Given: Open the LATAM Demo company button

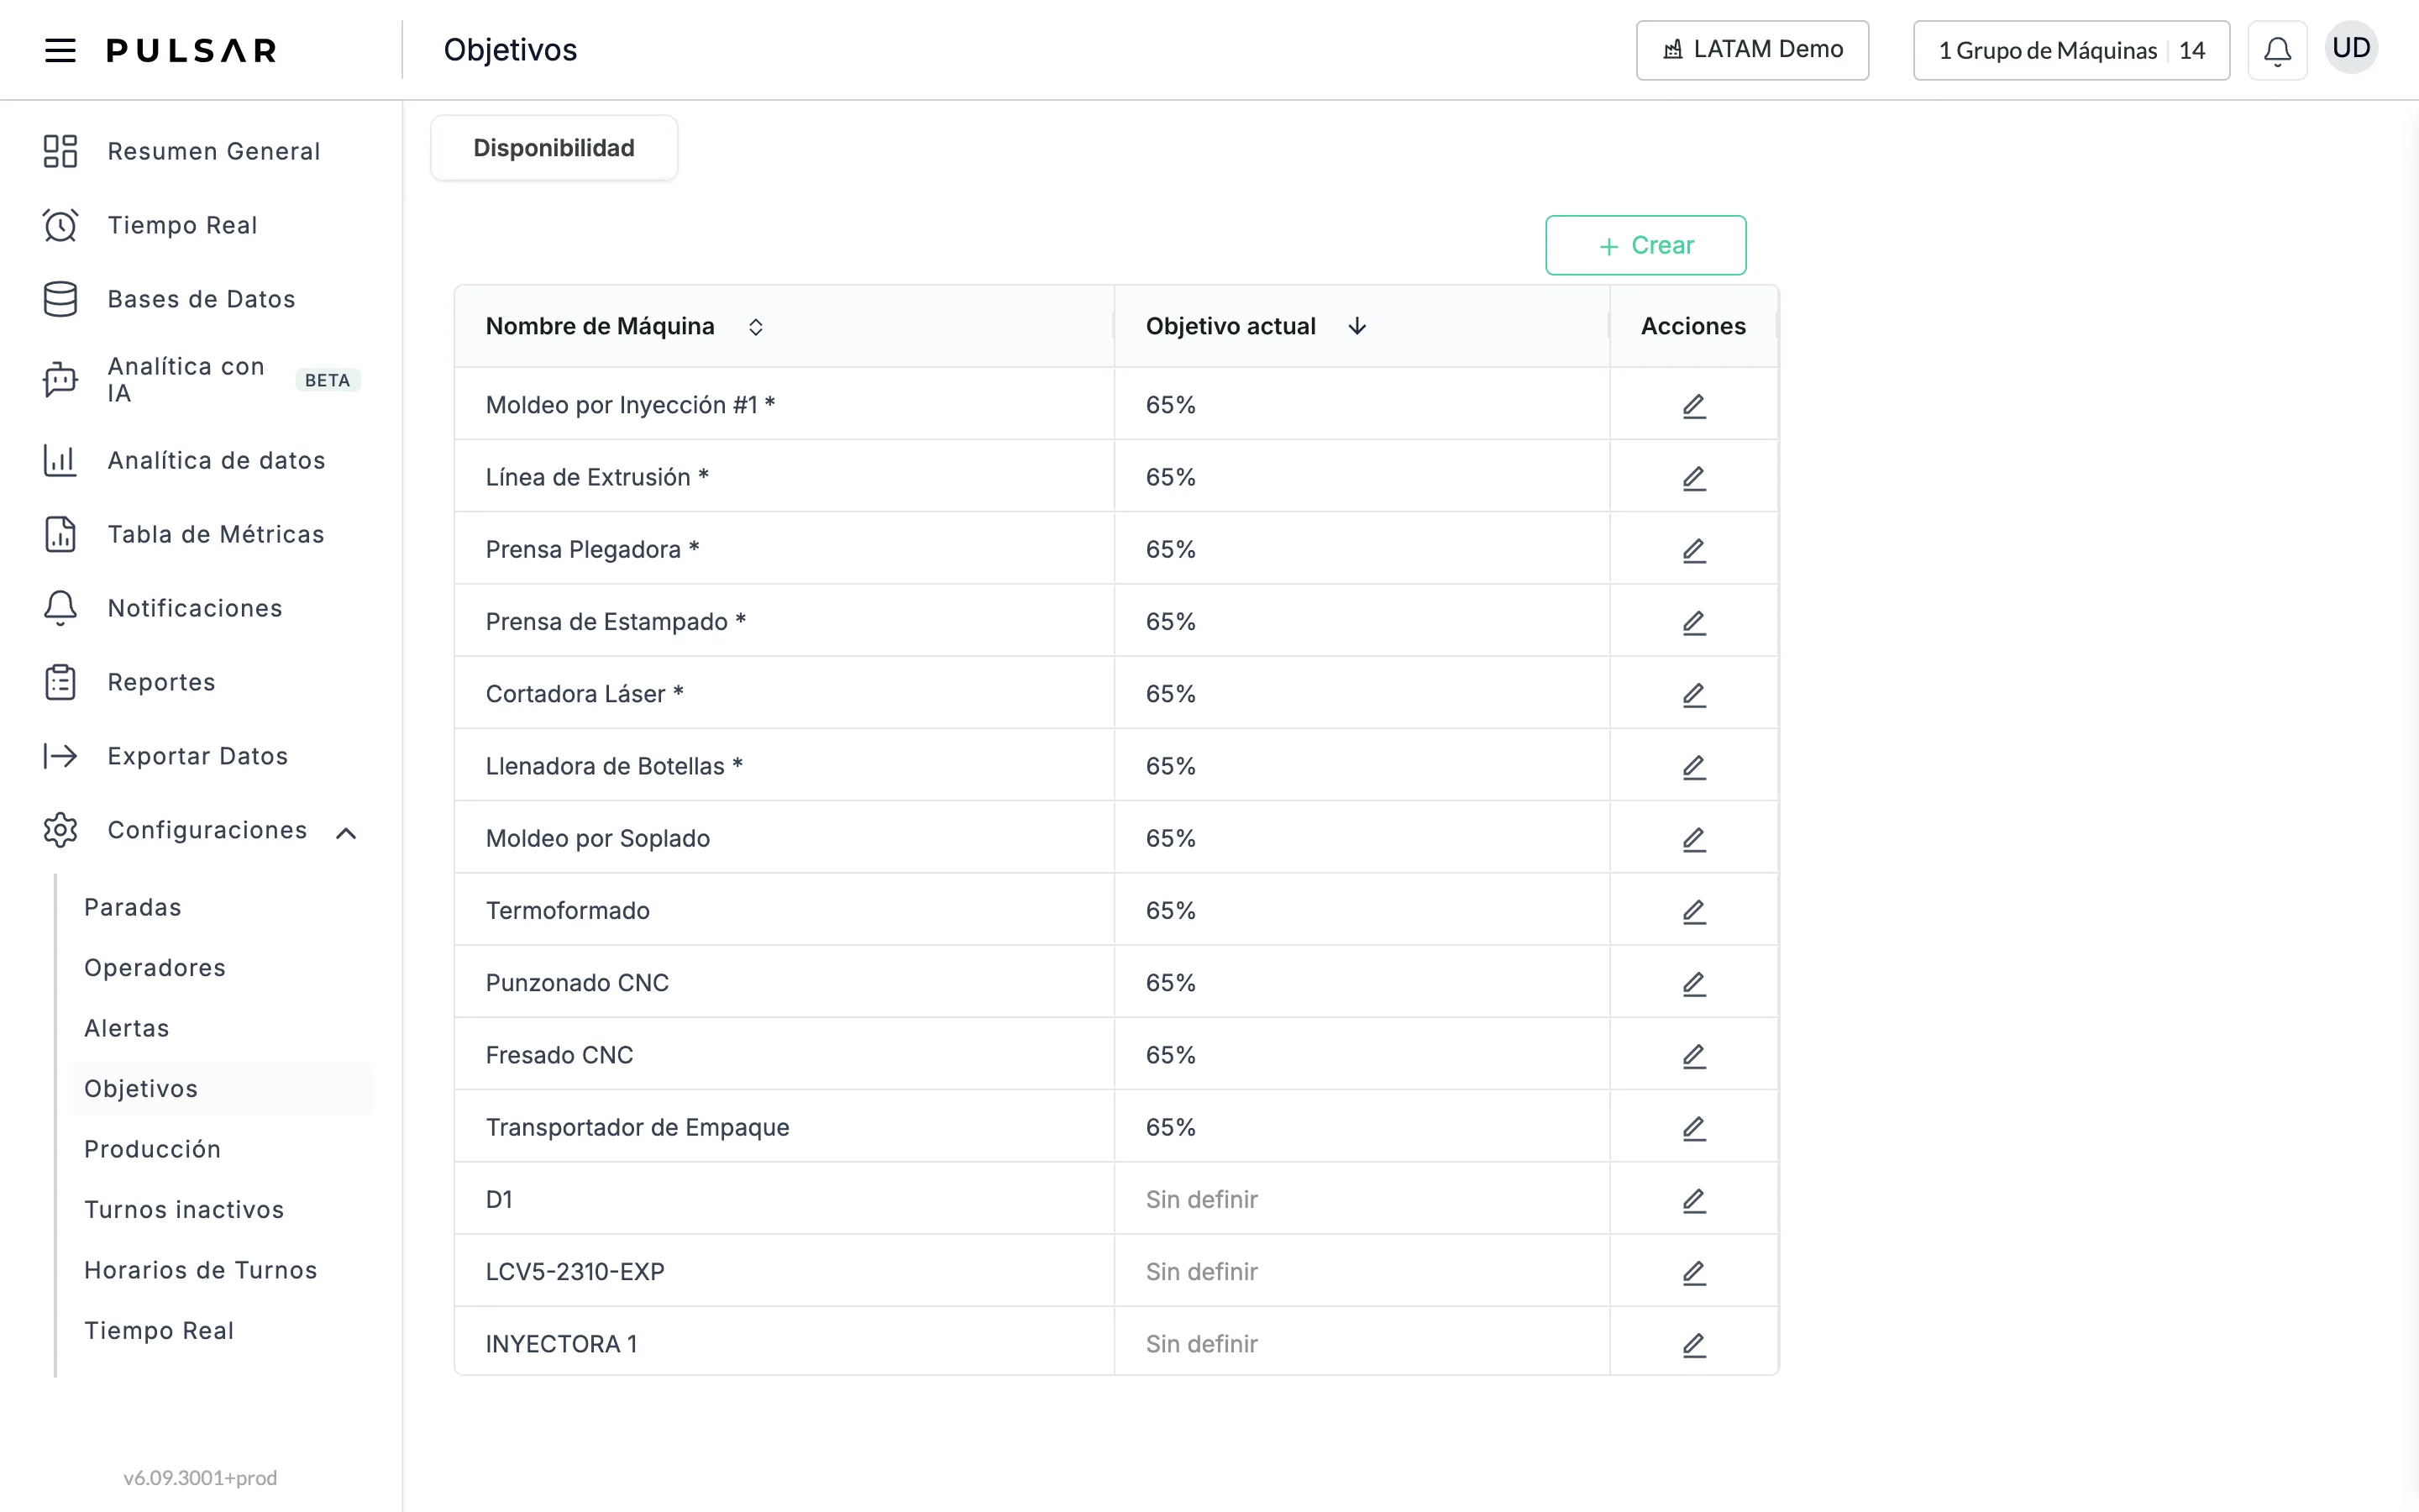Looking at the screenshot, I should (x=1752, y=50).
